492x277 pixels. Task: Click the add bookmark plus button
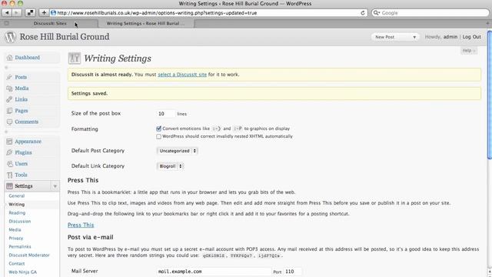pos(44,12)
